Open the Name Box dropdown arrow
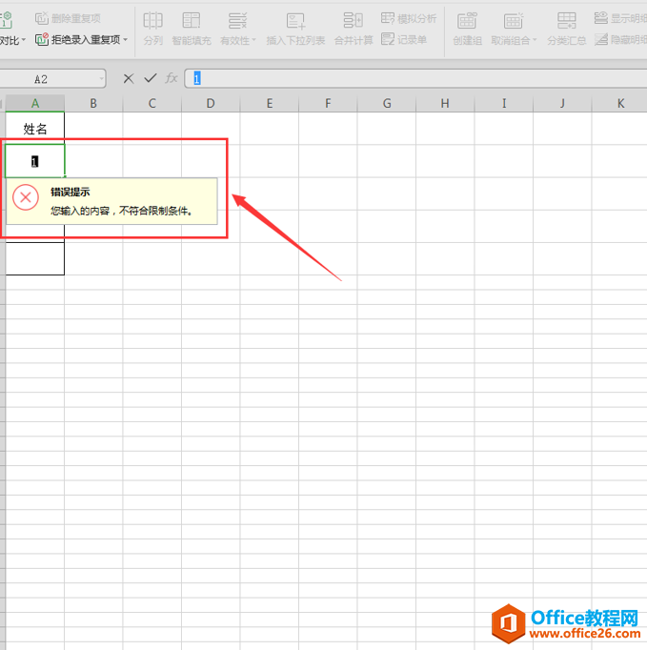 pos(101,79)
